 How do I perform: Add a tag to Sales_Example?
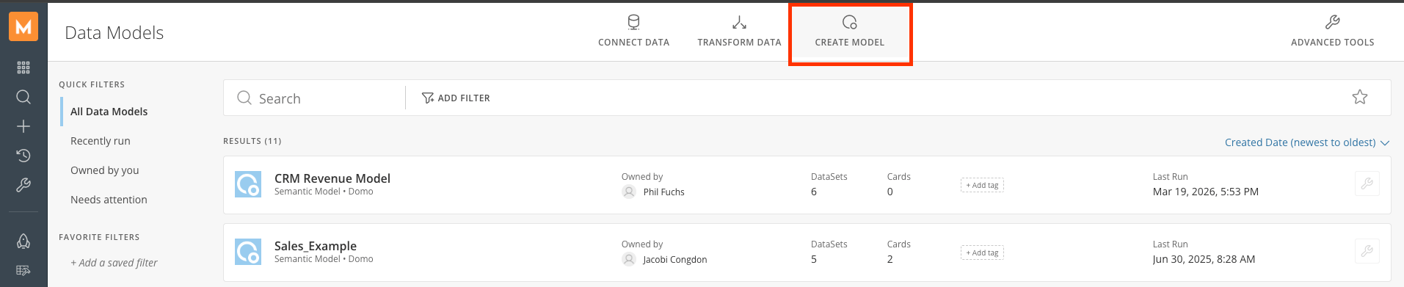tap(982, 253)
